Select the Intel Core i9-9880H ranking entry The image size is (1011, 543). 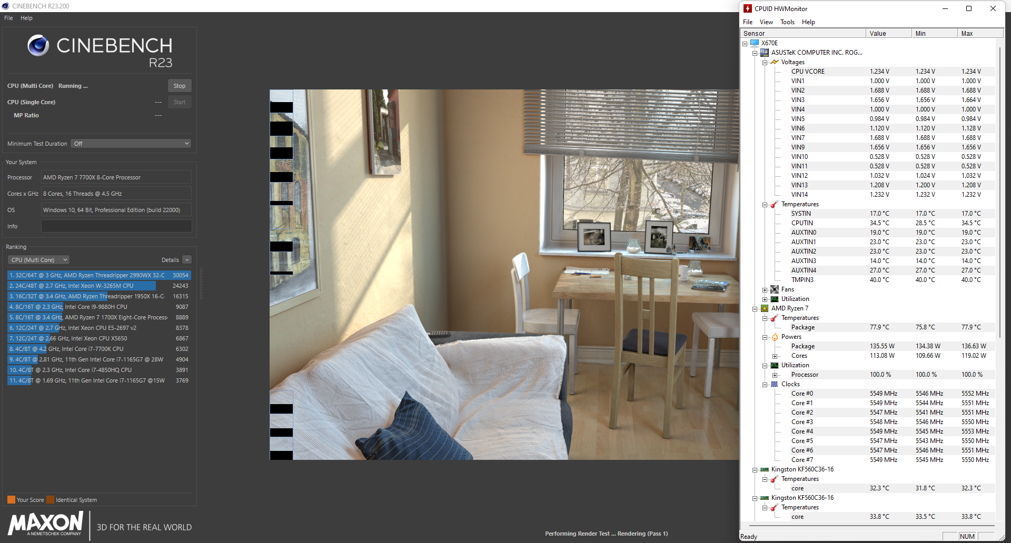pyautogui.click(x=98, y=307)
